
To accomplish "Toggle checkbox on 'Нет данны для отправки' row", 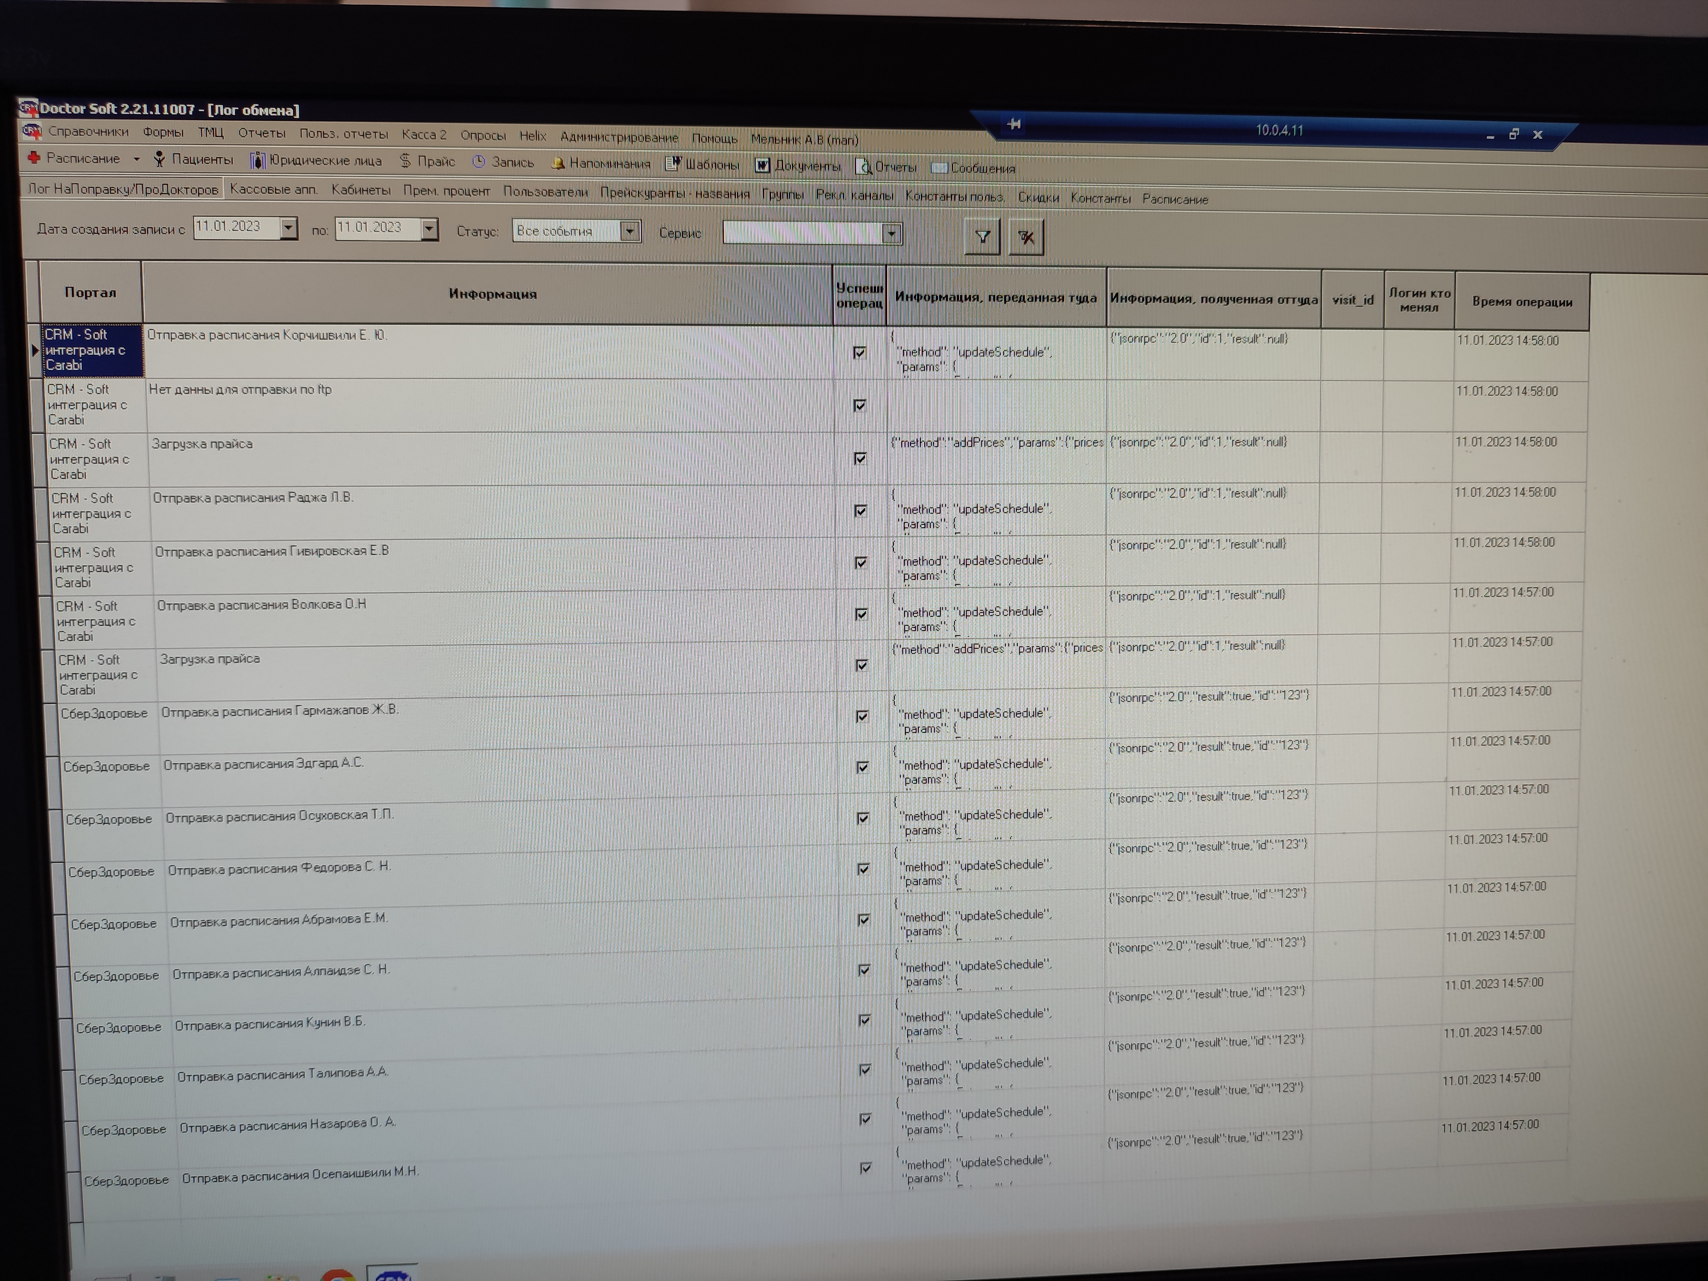I will [x=860, y=405].
